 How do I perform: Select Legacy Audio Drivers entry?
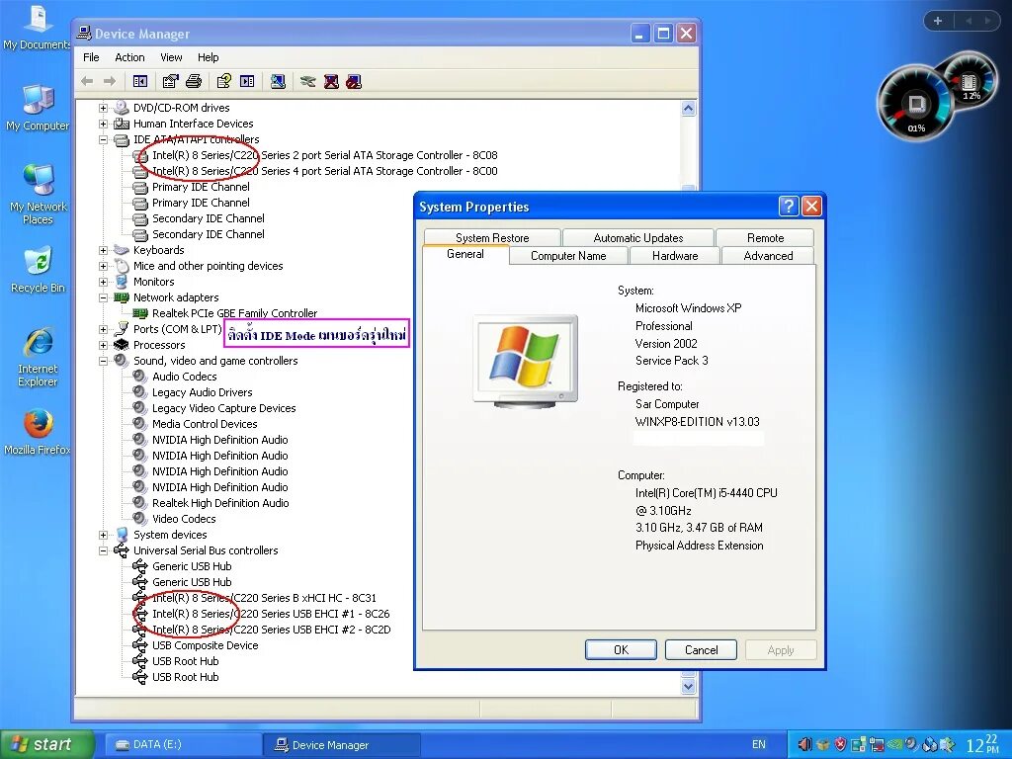[x=202, y=392]
